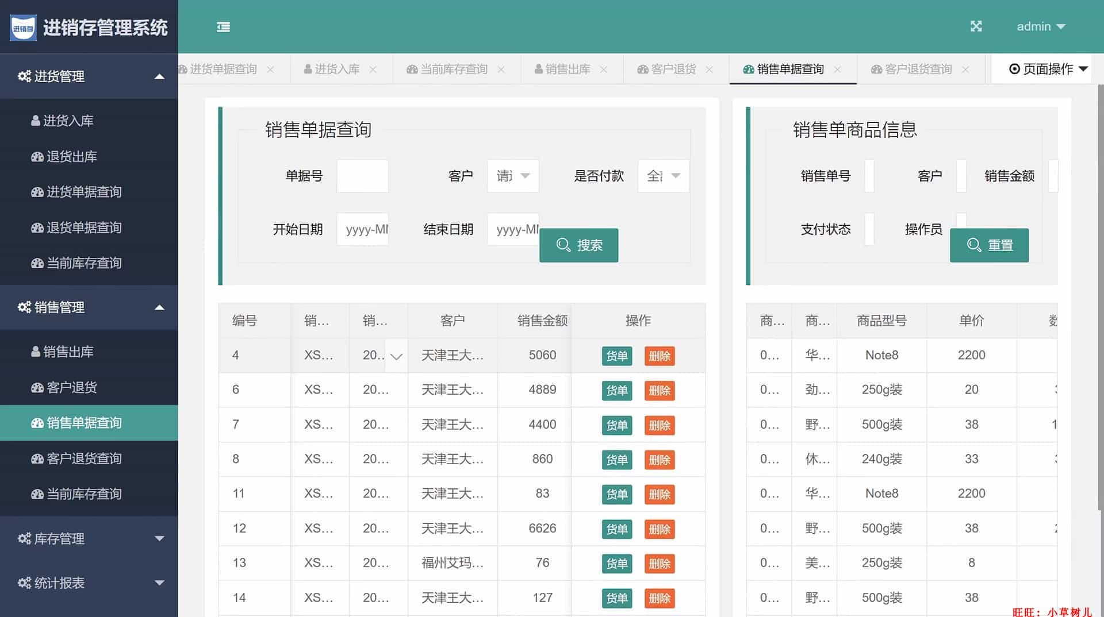Image resolution: width=1104 pixels, height=617 pixels.
Task: Open the 客户 dropdown filter
Action: point(512,176)
